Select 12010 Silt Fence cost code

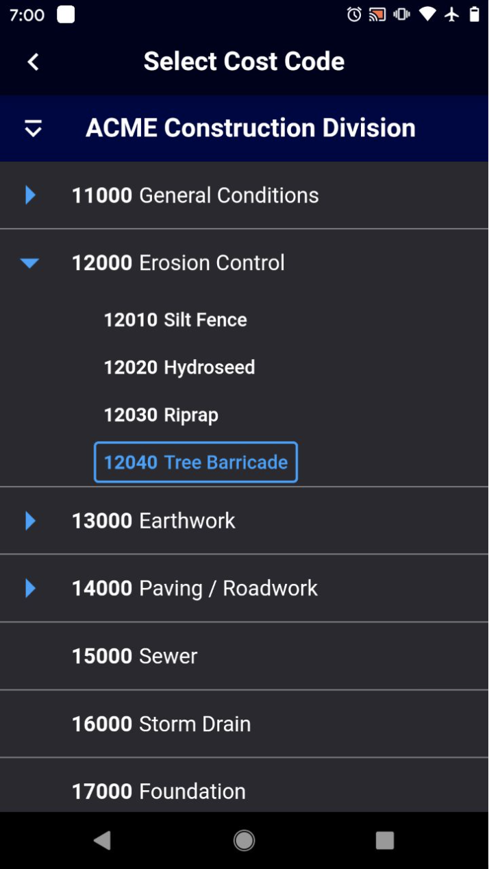coord(175,320)
